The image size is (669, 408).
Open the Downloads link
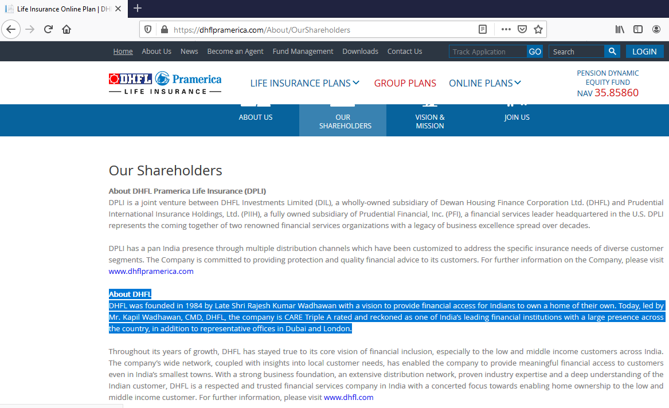(360, 51)
